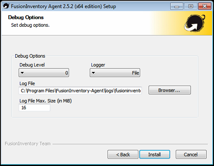This screenshot has height=166, width=214.
Task: Go to previous step with Back
Action: pyautogui.click(x=123, y=154)
